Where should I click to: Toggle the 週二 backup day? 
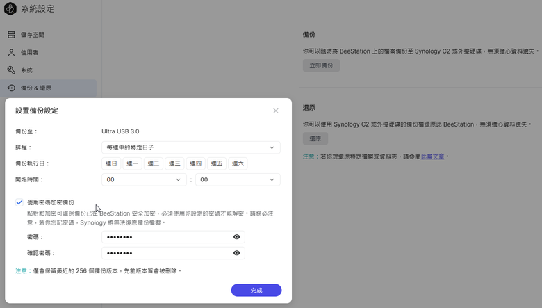154,163
